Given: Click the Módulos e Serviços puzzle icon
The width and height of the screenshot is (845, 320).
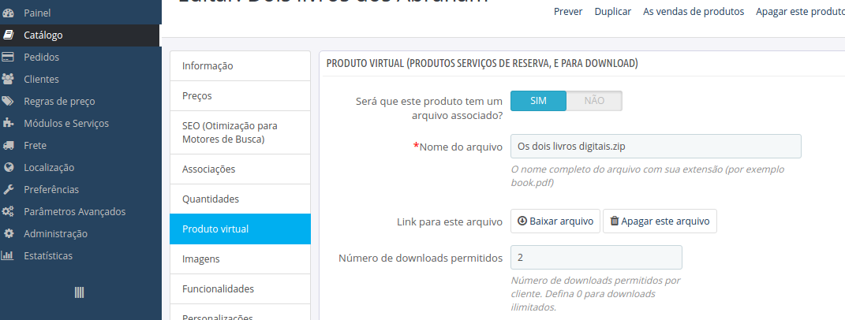Looking at the screenshot, I should [8, 124].
